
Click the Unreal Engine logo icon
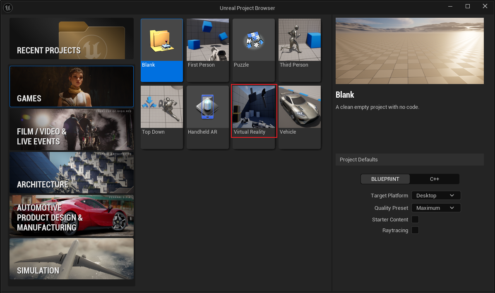7,7
